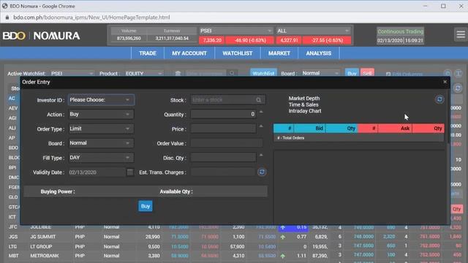Open the WATCHLIST menu
The image size is (468, 263).
tap(237, 53)
